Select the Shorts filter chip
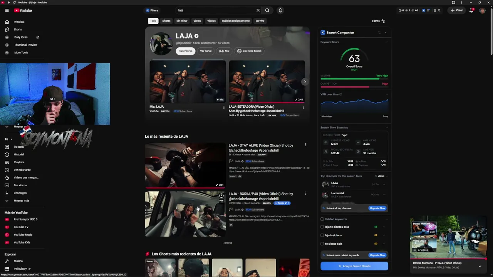 coord(166,21)
